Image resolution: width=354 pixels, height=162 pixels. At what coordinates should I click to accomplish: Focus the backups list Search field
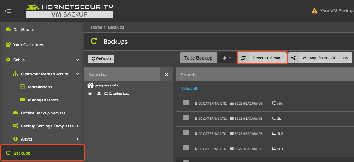pos(265,75)
